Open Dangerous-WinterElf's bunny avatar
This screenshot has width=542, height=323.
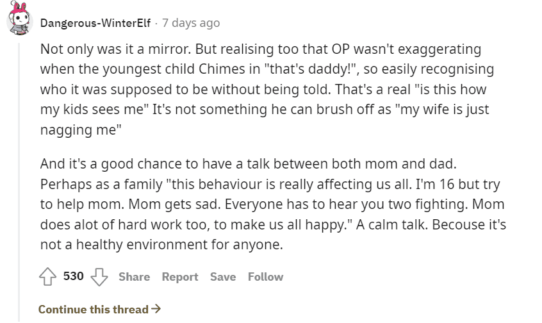20,19
